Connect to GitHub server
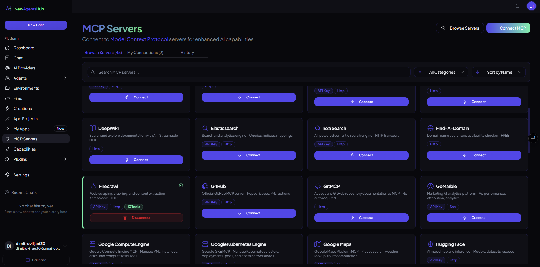Viewport: 540px width, 267px height. tap(249, 213)
